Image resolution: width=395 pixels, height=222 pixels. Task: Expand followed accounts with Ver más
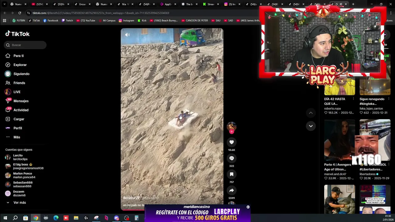(x=19, y=203)
